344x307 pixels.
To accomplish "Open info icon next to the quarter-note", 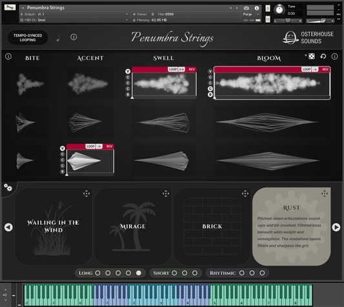I will pos(74,37).
